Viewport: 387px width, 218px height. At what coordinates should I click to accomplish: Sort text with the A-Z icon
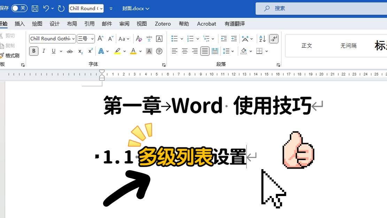(262, 39)
